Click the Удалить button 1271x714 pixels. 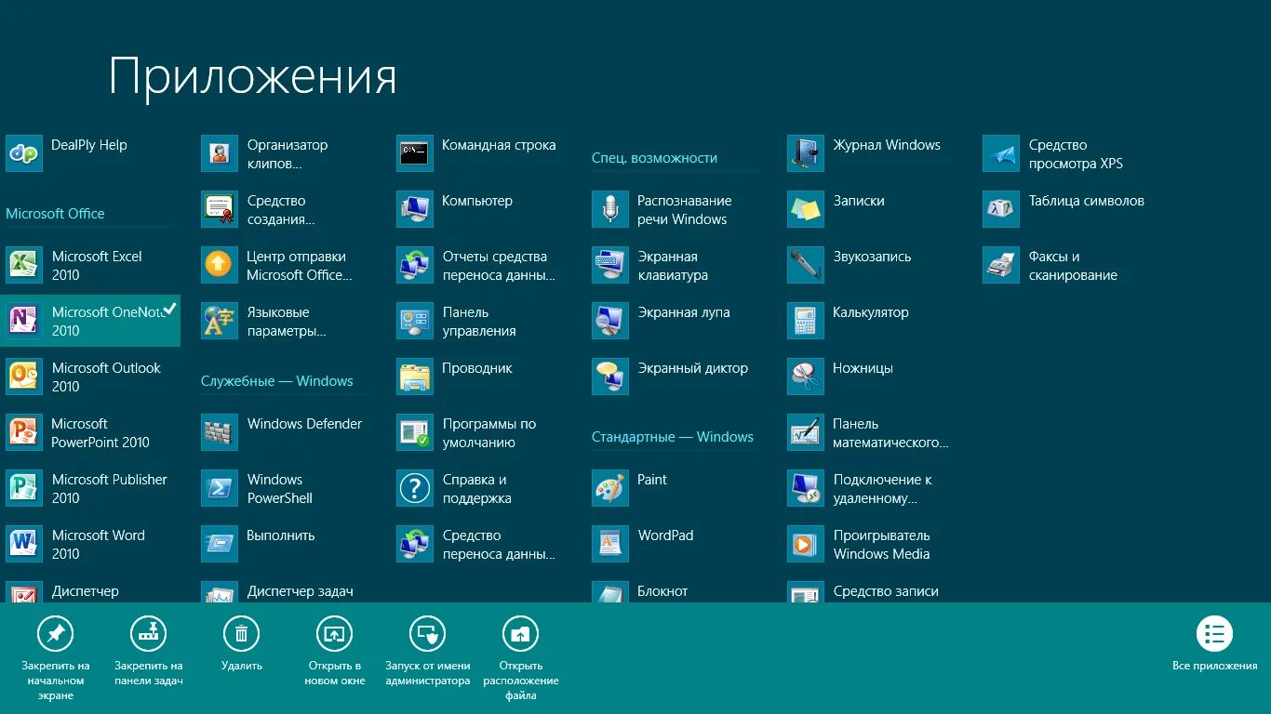(242, 644)
